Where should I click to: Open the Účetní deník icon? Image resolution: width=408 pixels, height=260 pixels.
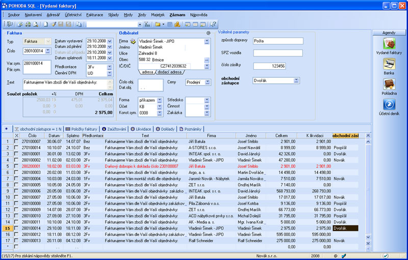coord(389,104)
